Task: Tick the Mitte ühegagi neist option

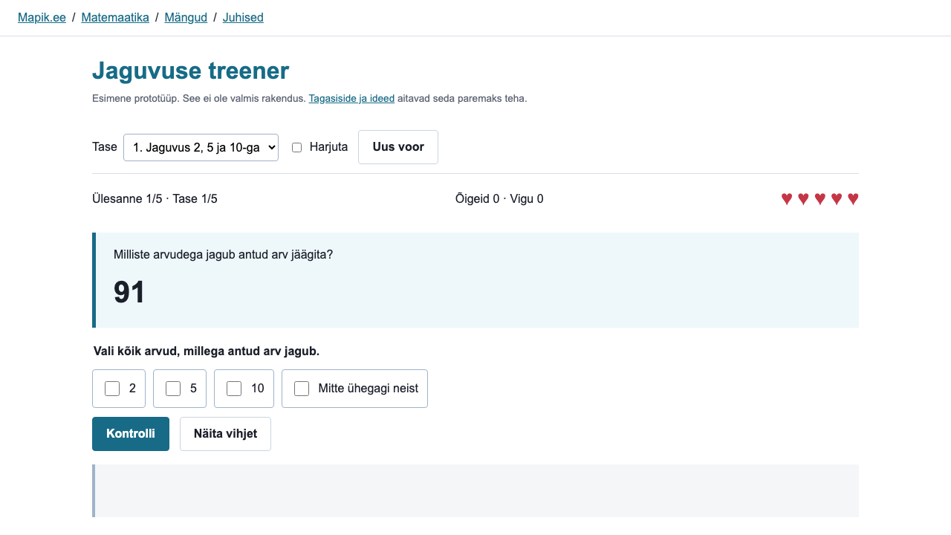Action: pos(302,389)
